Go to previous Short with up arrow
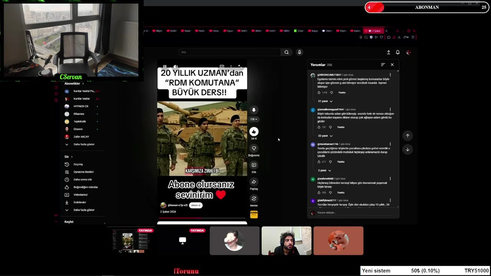Viewport: 491px width, 276px height. (408, 136)
